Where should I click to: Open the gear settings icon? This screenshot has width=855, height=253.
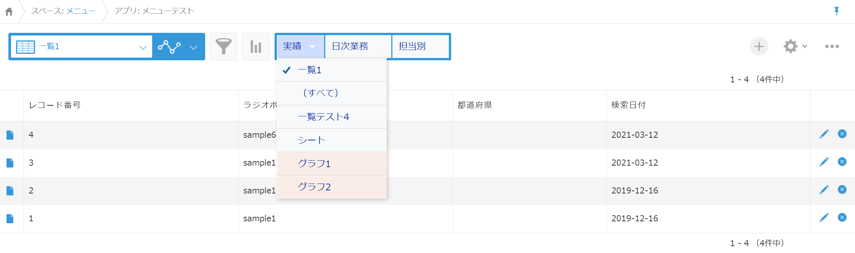point(791,47)
